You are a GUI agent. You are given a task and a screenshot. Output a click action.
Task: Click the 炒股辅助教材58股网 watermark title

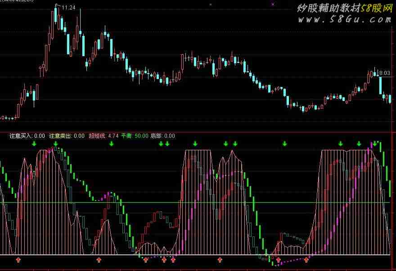(344, 8)
